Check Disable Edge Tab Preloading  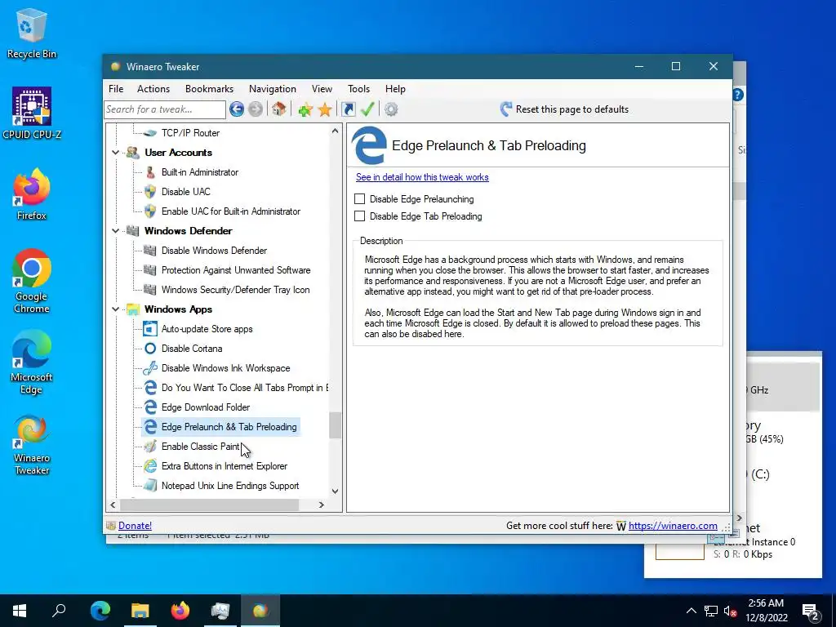tap(360, 216)
